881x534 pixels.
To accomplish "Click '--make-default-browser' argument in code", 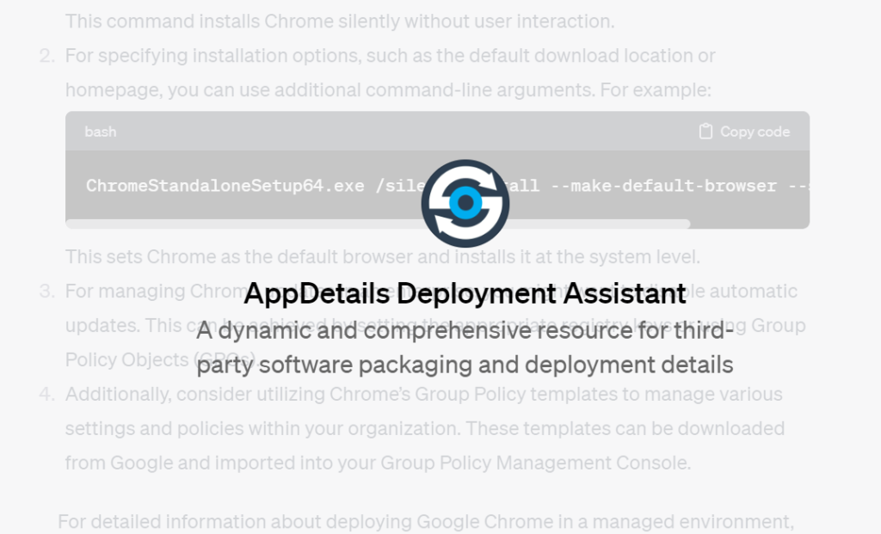I will (x=663, y=186).
